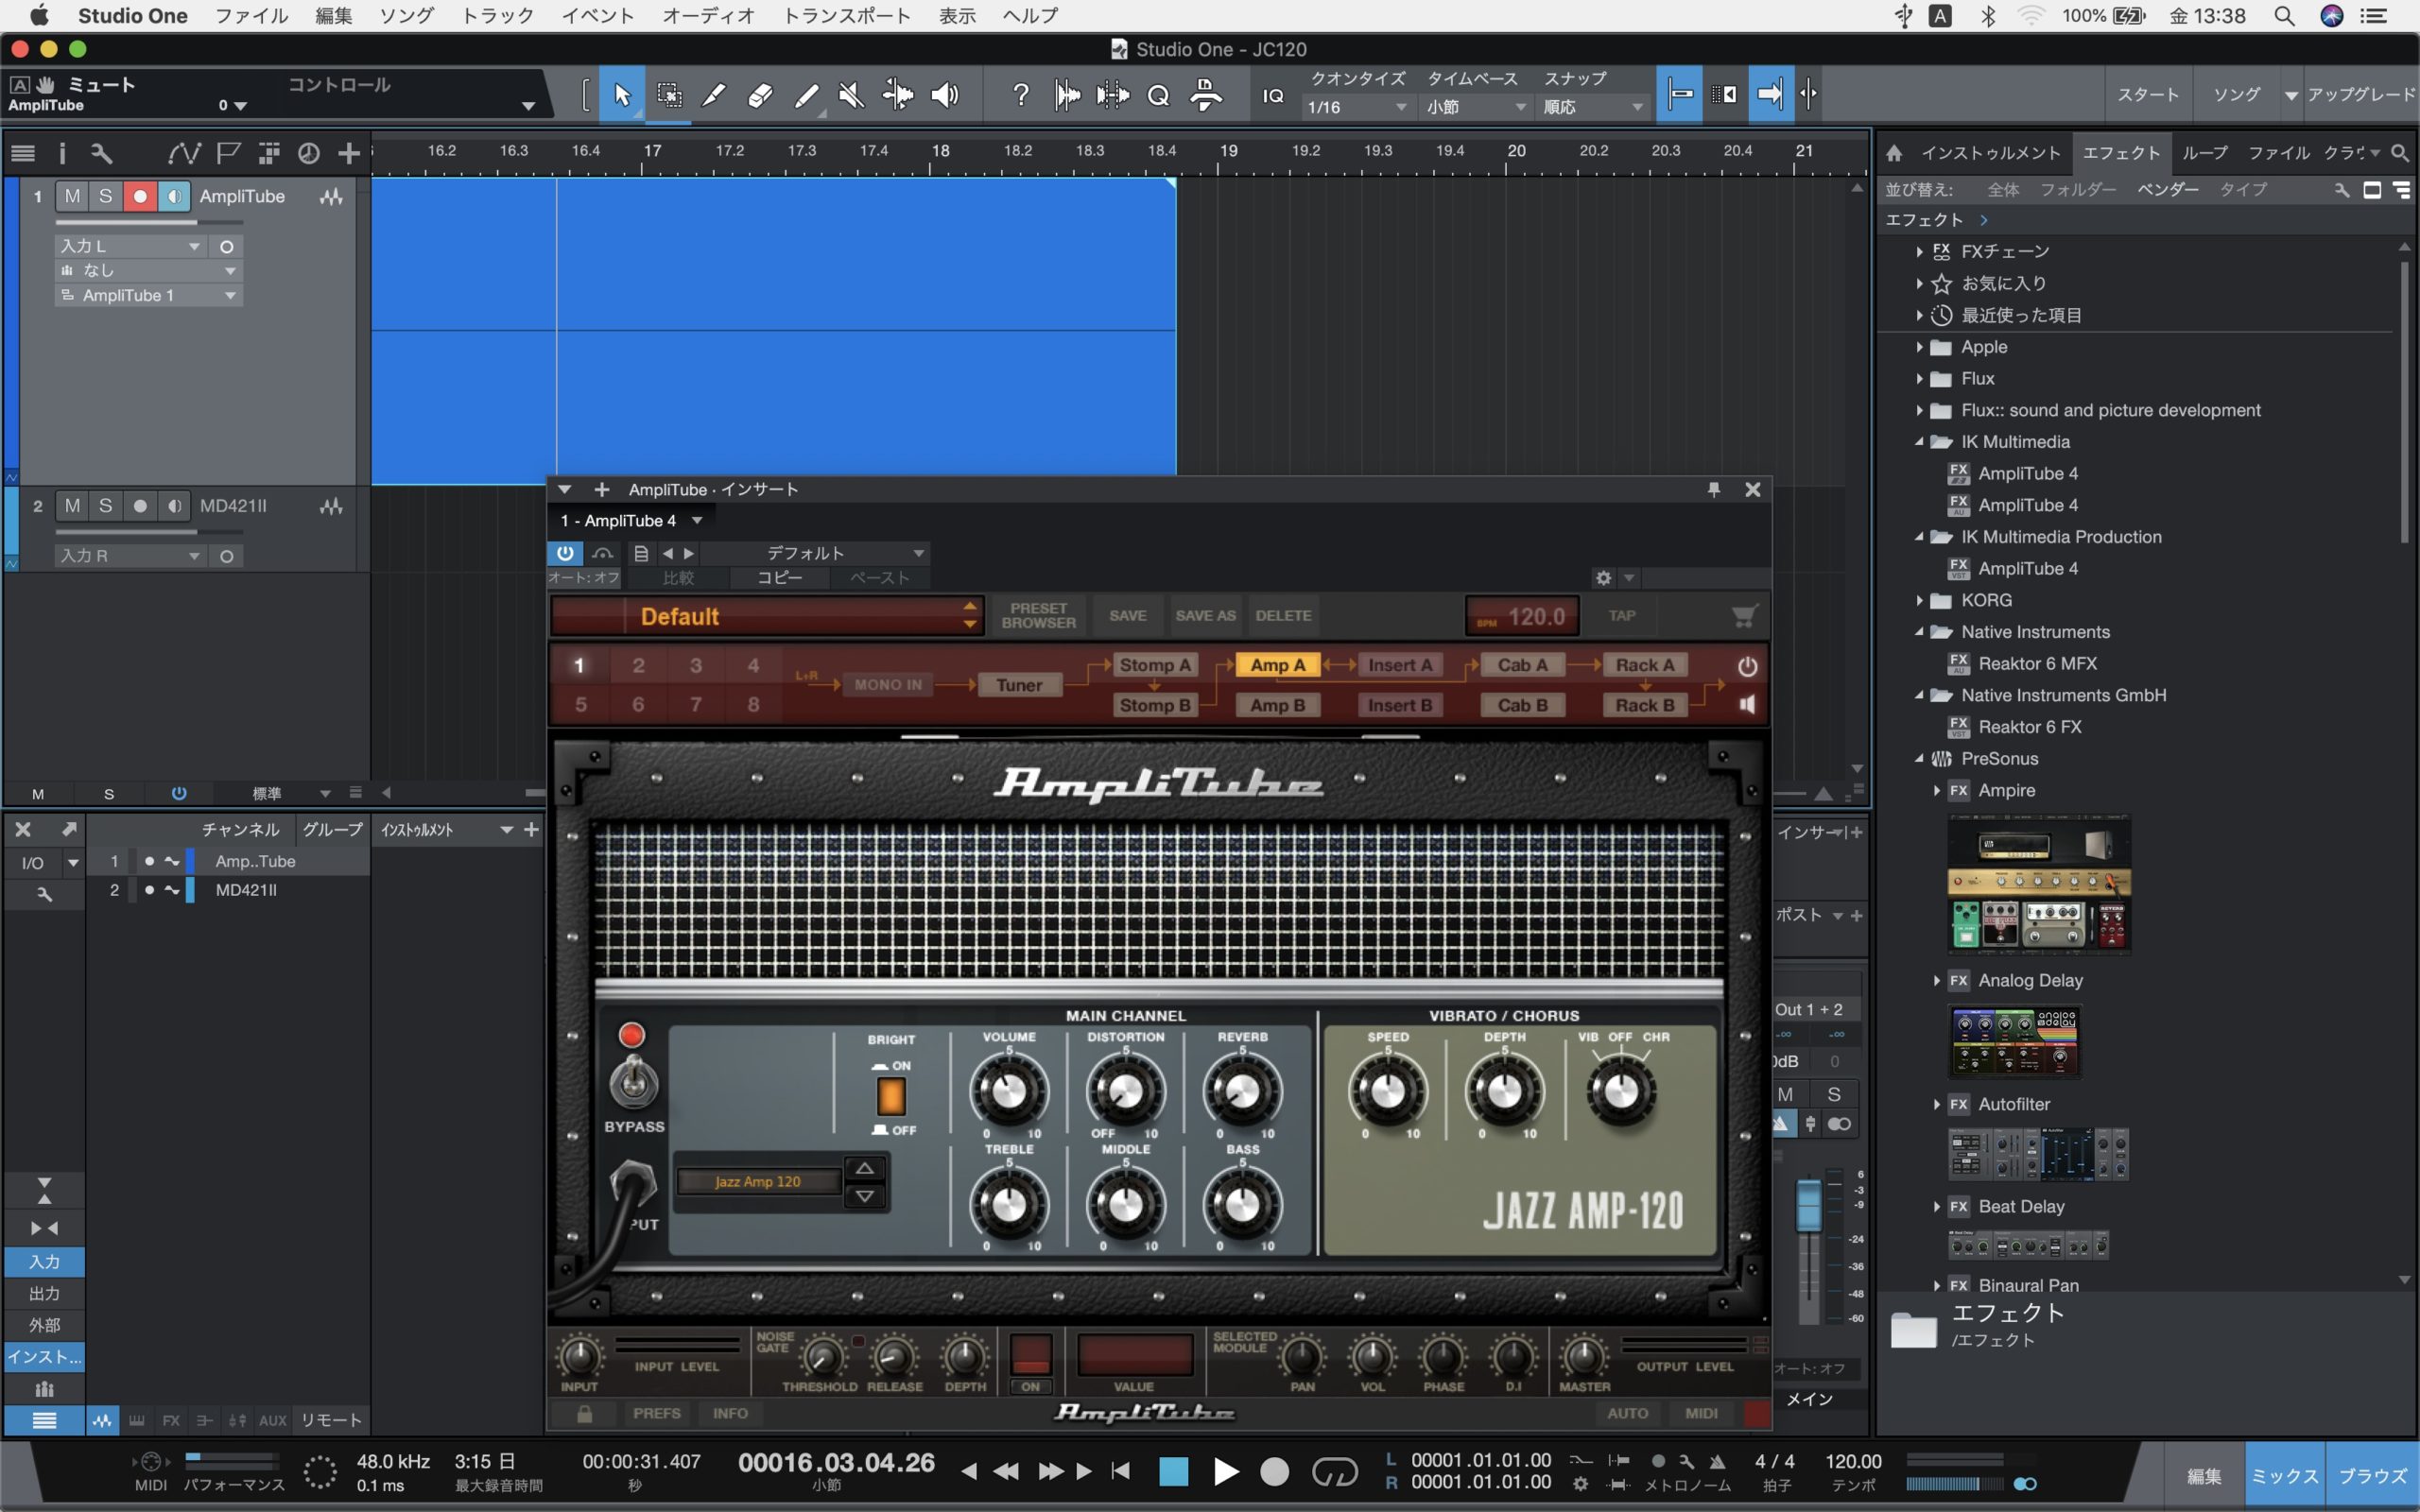Click the TAP tempo button
The width and height of the screenshot is (2420, 1512).
[1622, 616]
